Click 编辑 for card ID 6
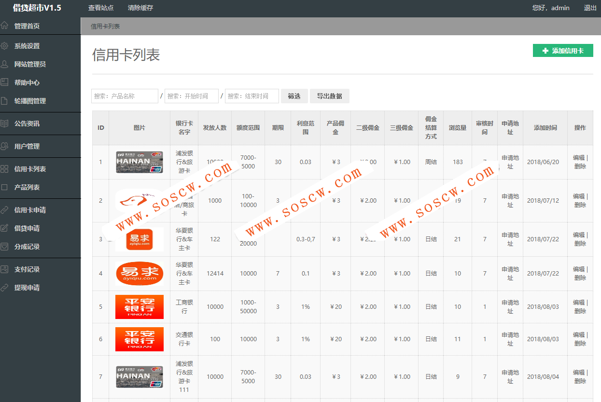601x402 pixels. (x=579, y=334)
